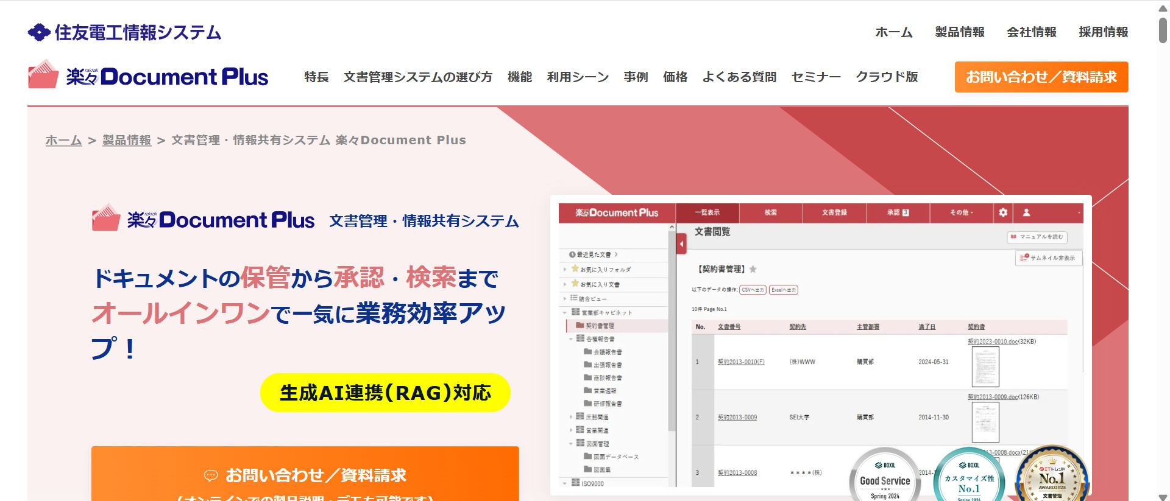Click the large orange お問い合わせ/資料請求 banner
The height and width of the screenshot is (501, 1170).
pos(305,474)
